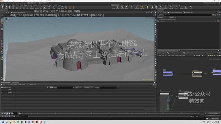
Task: Switch to the Deform shelf tab
Action: [18, 5]
